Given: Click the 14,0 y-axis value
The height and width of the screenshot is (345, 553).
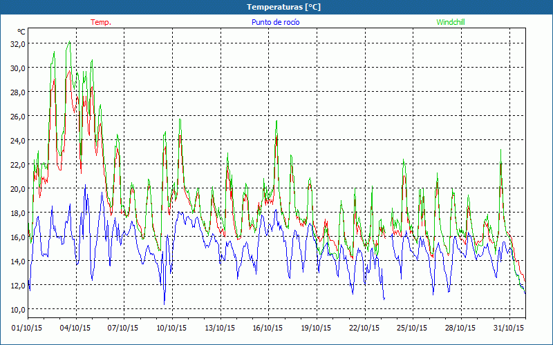Looking at the screenshot, I should (x=18, y=261).
